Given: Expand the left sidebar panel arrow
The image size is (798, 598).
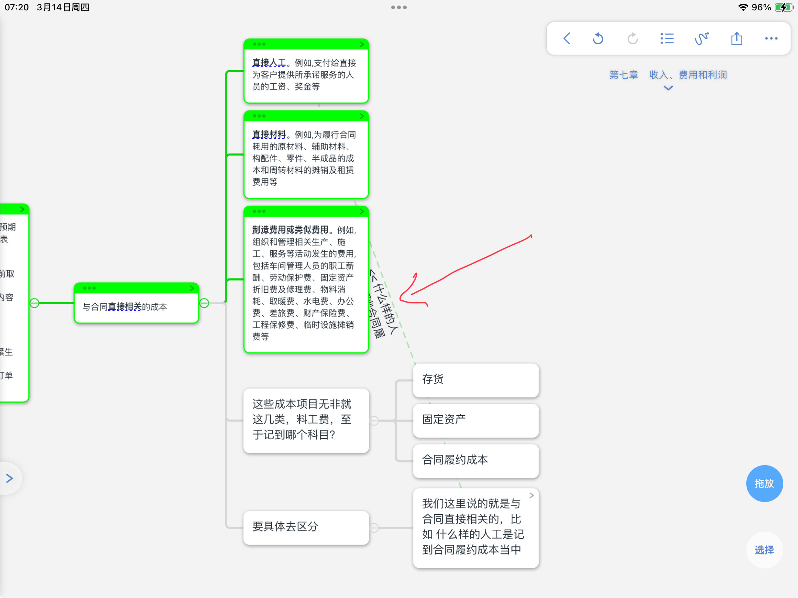Looking at the screenshot, I should point(10,478).
